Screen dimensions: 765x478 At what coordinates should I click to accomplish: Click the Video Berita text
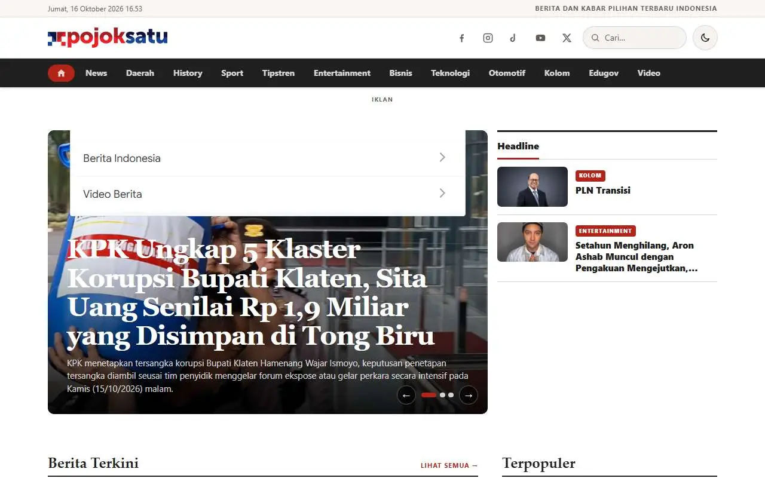(x=112, y=194)
